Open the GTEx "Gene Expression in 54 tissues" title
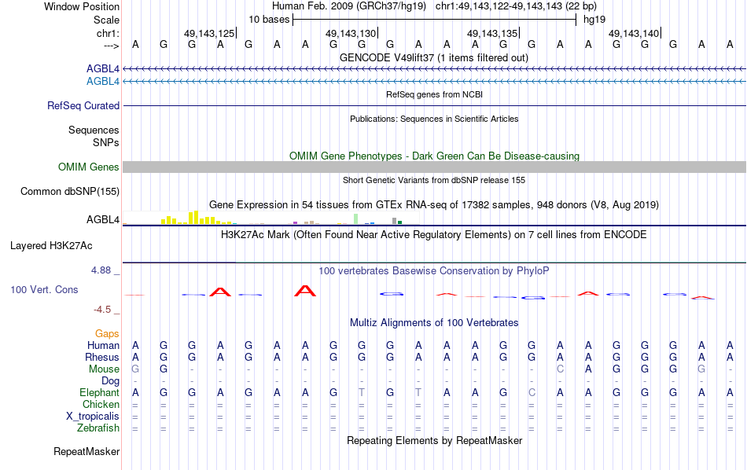 point(434,205)
